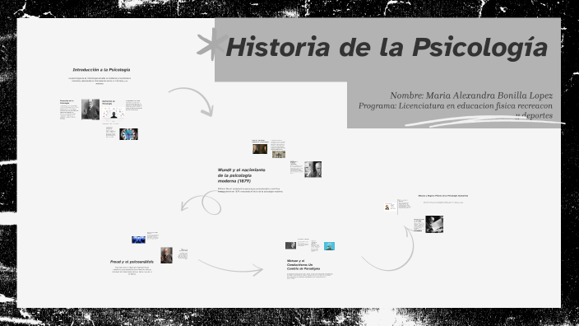Open the small portrait thumbnail below the Maslow heading
The width and height of the screenshot is (579, 326).
387,207
